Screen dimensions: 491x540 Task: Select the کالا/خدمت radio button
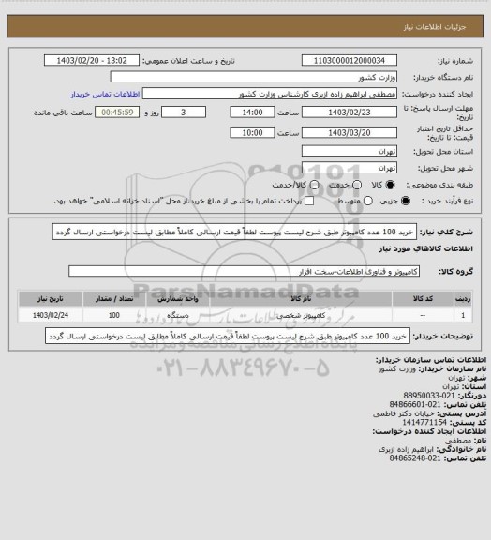314,185
